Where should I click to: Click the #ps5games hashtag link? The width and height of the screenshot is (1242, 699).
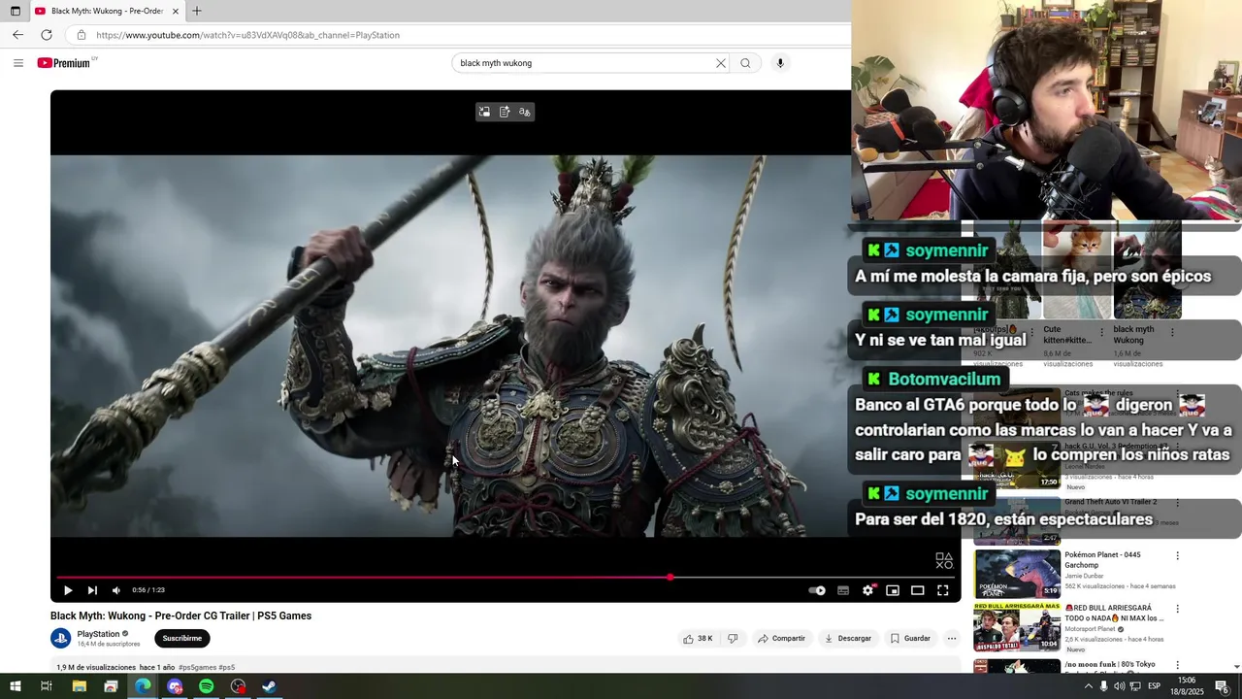[197, 667]
